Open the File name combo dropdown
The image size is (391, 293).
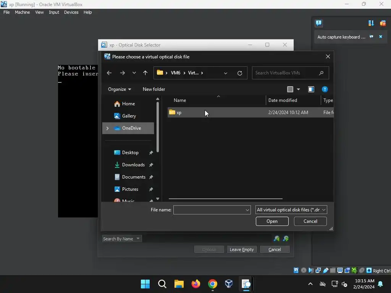[x=247, y=210]
